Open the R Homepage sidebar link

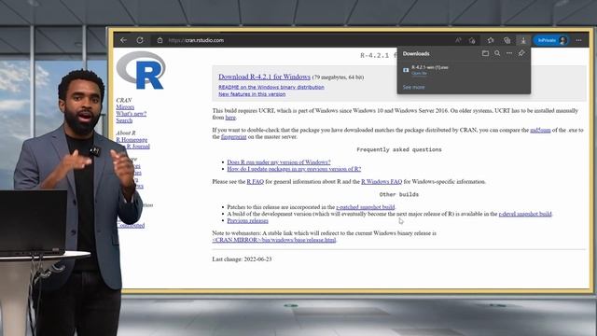(x=132, y=140)
